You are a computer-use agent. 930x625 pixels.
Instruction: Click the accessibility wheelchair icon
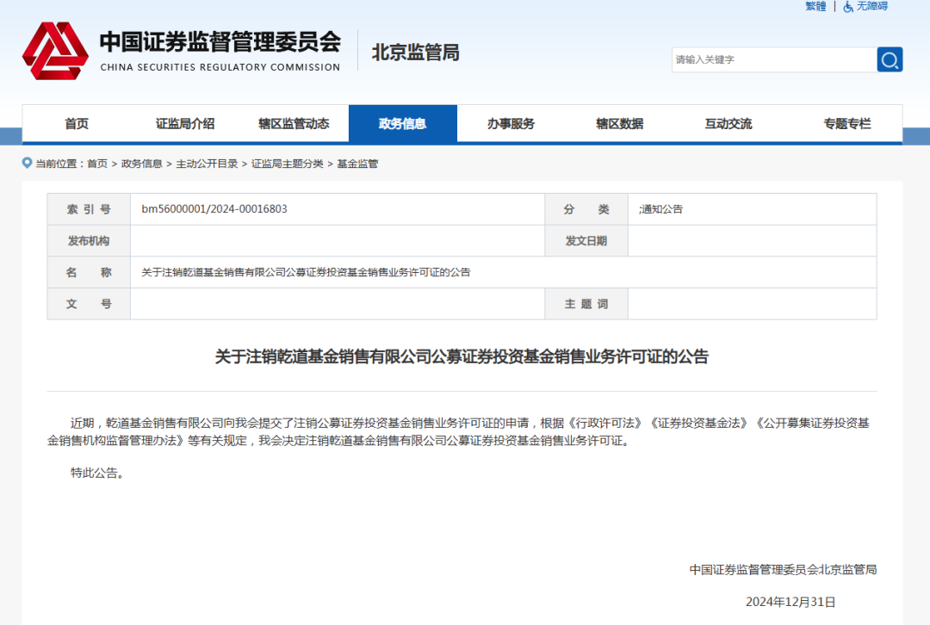[848, 7]
